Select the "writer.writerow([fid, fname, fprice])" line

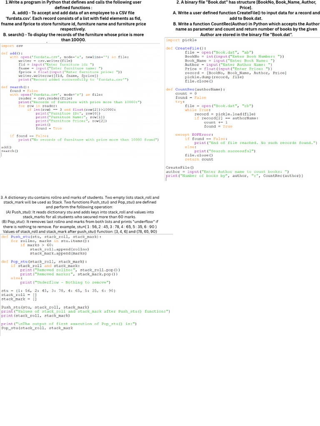tap(58, 76)
